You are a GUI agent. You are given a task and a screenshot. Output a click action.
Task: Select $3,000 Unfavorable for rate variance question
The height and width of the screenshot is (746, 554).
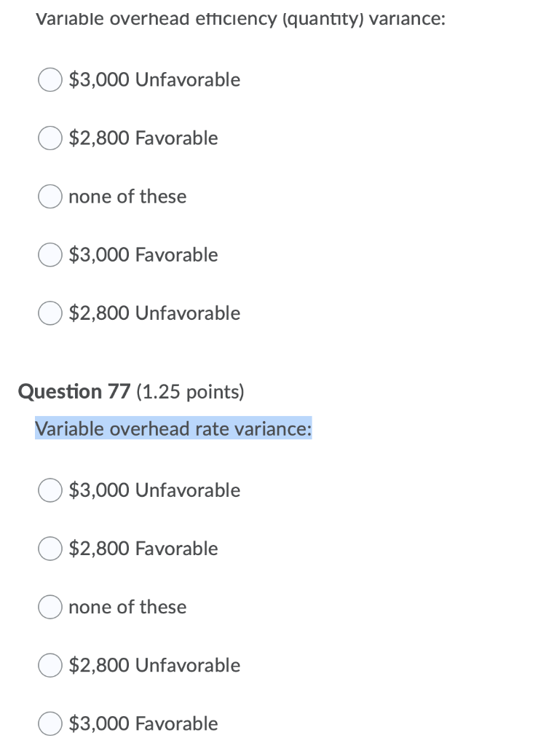click(x=50, y=490)
